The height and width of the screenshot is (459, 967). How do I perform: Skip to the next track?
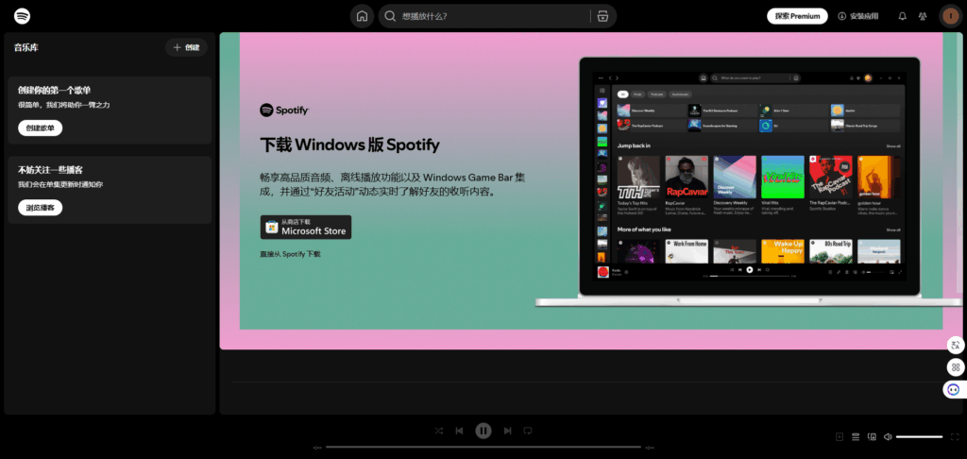pos(507,431)
